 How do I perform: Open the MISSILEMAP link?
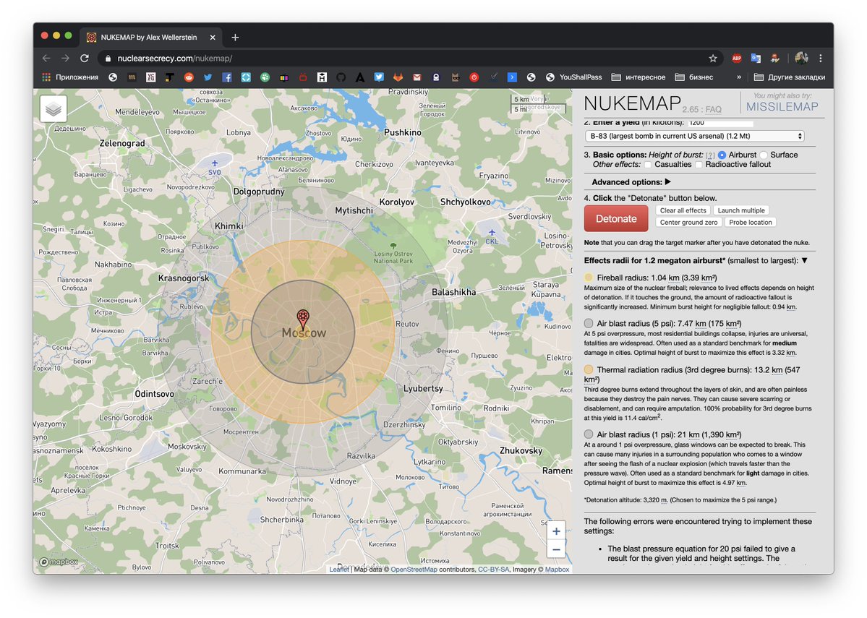782,107
